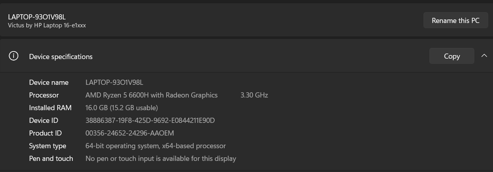
Task: Click the AMD Ryzen 5 6600H processor text
Action: point(151,95)
